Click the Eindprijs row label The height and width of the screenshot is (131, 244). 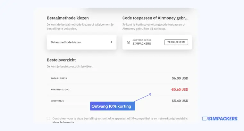coord(57,101)
